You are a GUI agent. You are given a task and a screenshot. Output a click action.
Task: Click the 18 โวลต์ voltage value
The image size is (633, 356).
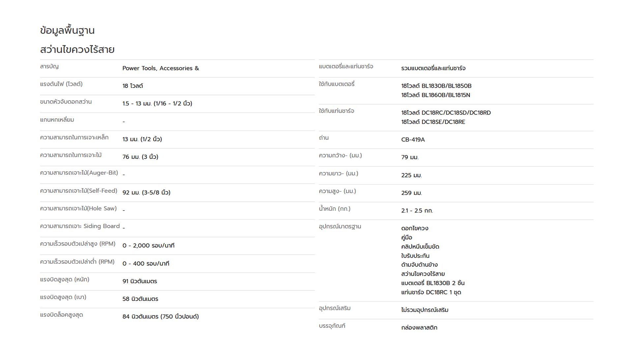point(133,86)
